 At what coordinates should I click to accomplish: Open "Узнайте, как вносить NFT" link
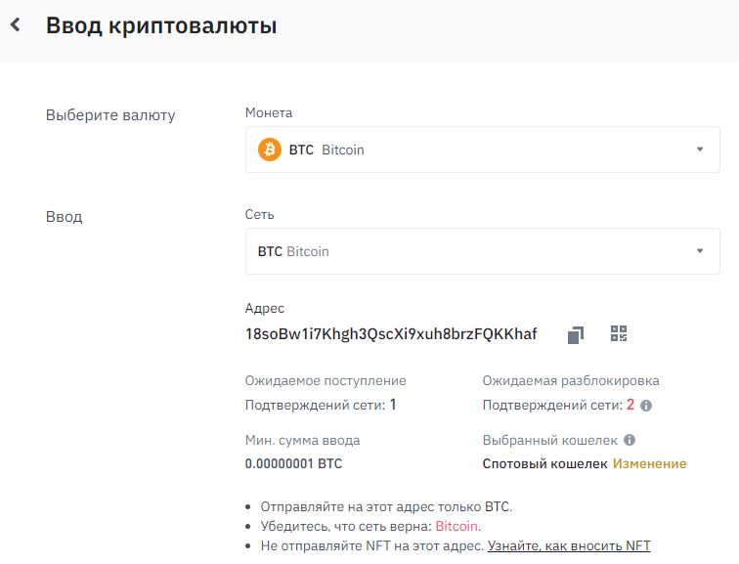coord(569,545)
